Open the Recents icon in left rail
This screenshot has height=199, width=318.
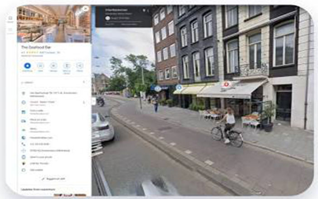click(x=10, y=30)
